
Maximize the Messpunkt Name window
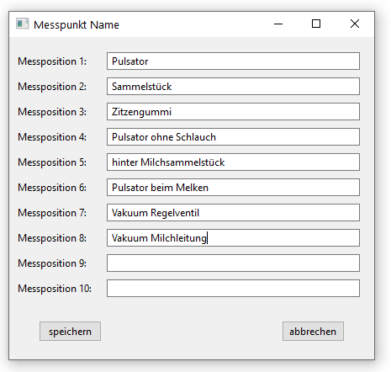pyautogui.click(x=316, y=24)
